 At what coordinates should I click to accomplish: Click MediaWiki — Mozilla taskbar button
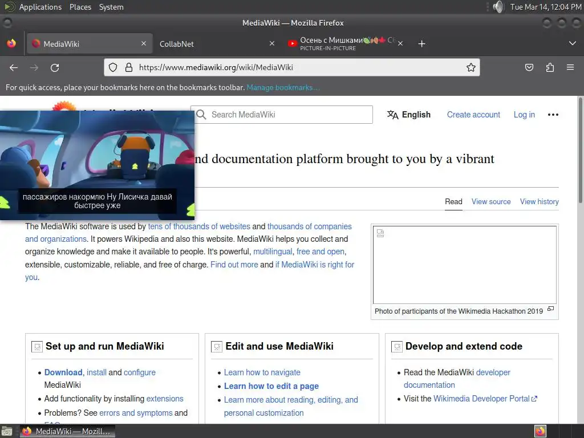[x=67, y=431]
